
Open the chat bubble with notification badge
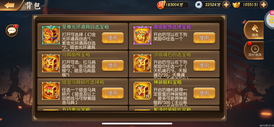tap(12, 31)
